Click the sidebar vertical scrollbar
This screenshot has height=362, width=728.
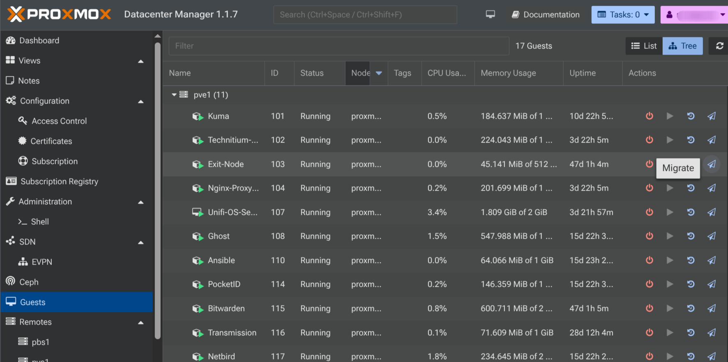tap(158, 191)
